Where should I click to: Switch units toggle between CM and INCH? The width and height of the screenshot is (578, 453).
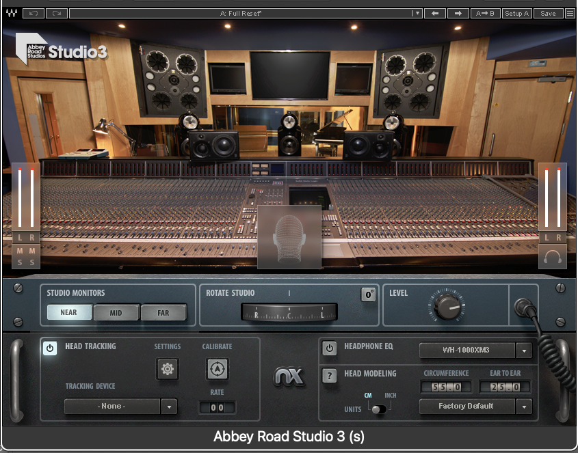(379, 409)
